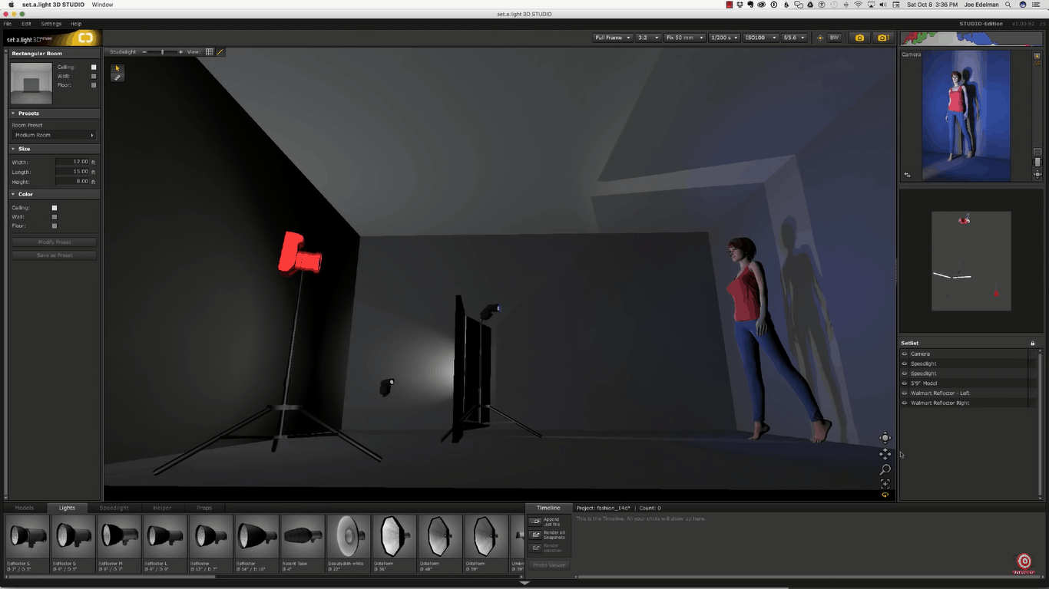Viewport: 1049px width, 589px height.
Task: Open the Photo Viewer
Action: [549, 565]
